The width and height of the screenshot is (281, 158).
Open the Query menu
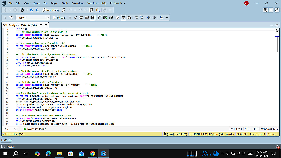click(x=37, y=3)
